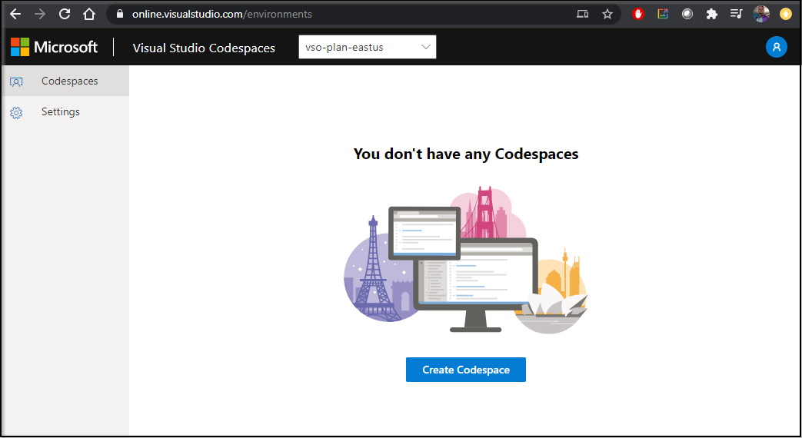802x438 pixels.
Task: Open Visual Studio Codespaces title link
Action: [x=204, y=48]
